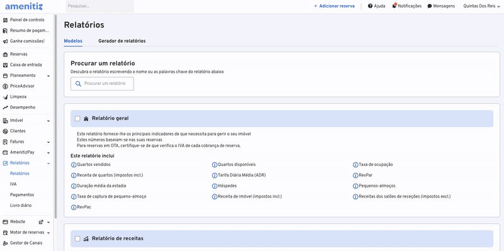The width and height of the screenshot is (504, 251).
Task: Click the Resumo de pagamentos sidebar icon
Action: pos(5,31)
